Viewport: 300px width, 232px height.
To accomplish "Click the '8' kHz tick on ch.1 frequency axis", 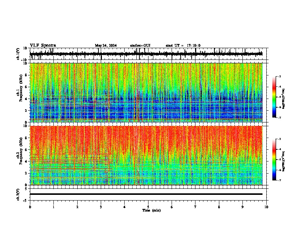I will tap(27, 75).
